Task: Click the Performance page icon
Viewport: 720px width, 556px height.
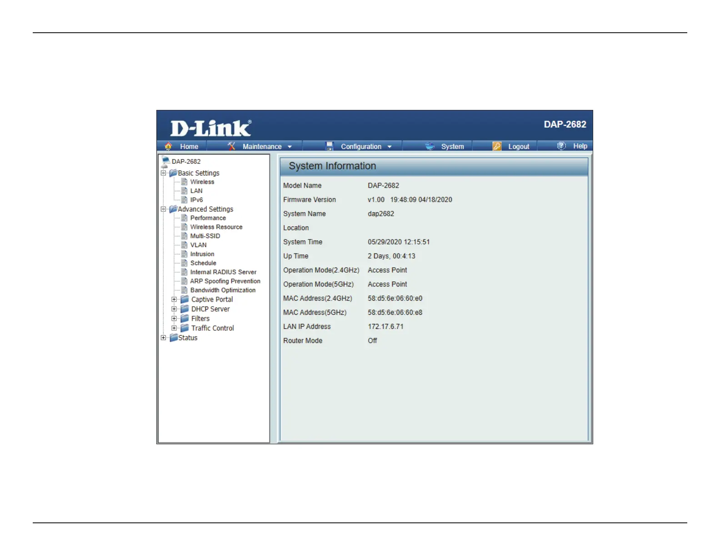Action: point(184,218)
